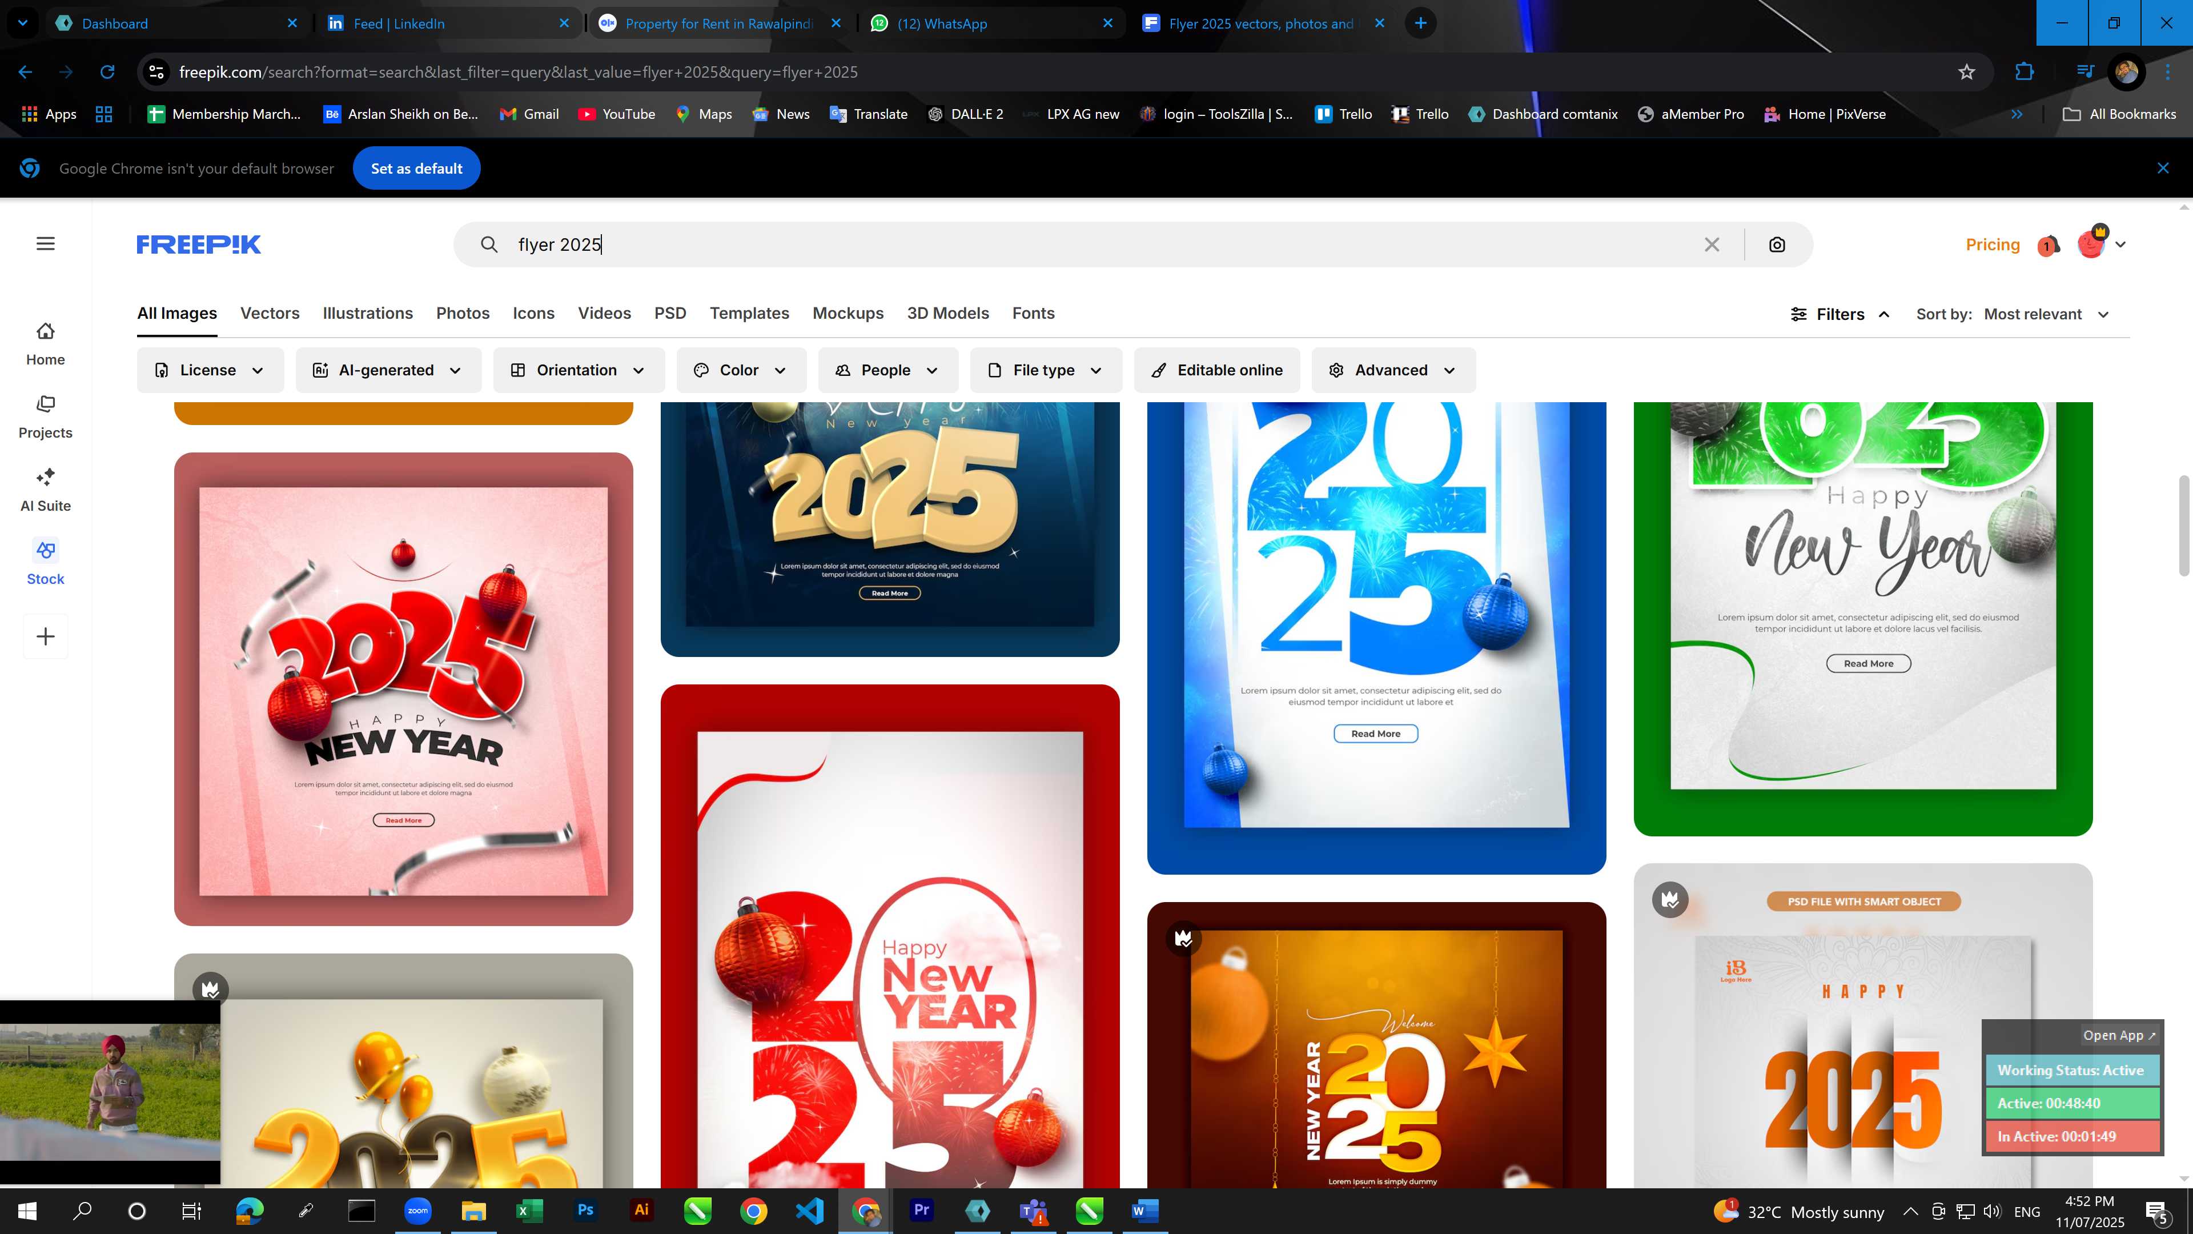2193x1234 pixels.
Task: Open All Bookmarks folder
Action: 2120,114
